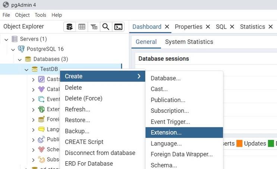Open the File menu
This screenshot has height=169, width=277.
pos(6,15)
